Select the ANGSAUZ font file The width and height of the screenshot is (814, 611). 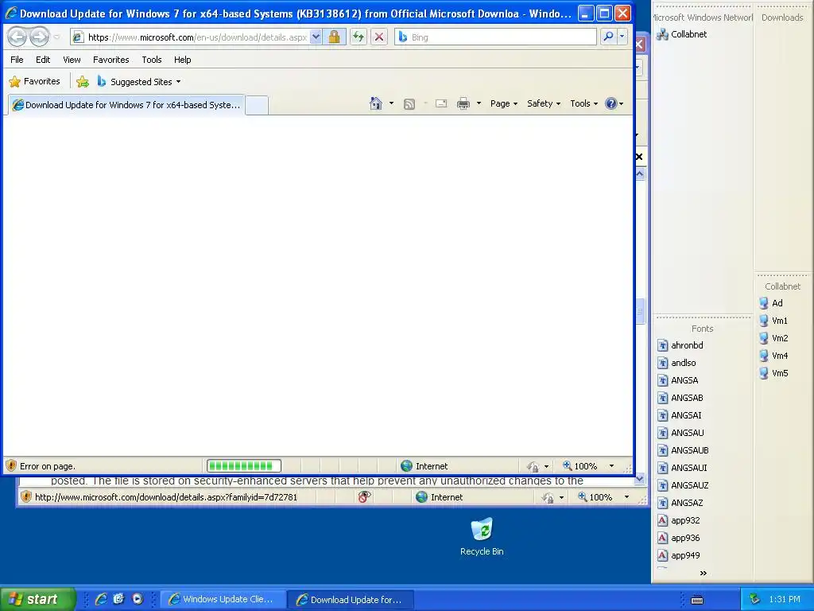[x=683, y=485]
